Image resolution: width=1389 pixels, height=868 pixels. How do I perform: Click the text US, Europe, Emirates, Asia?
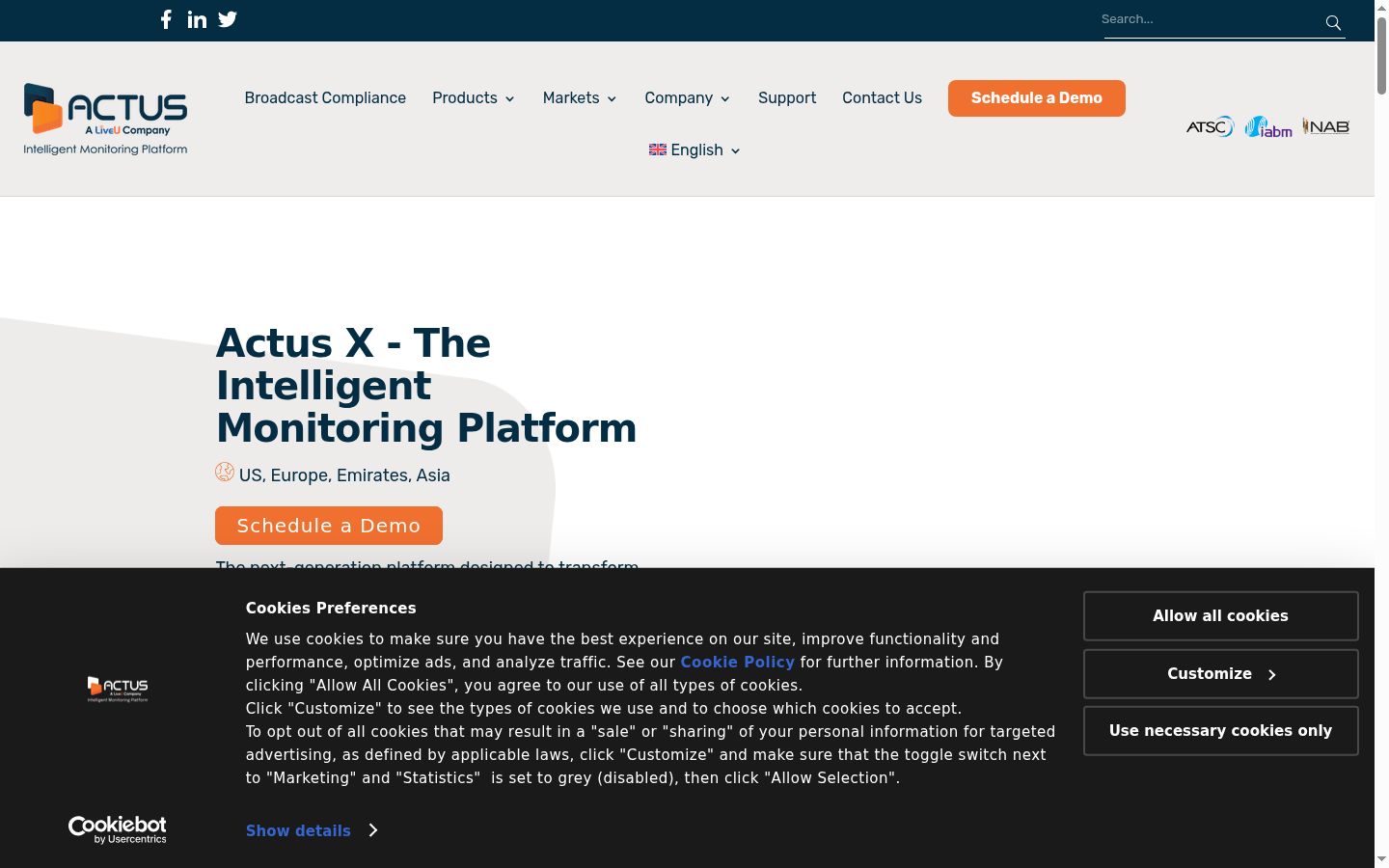(x=344, y=475)
